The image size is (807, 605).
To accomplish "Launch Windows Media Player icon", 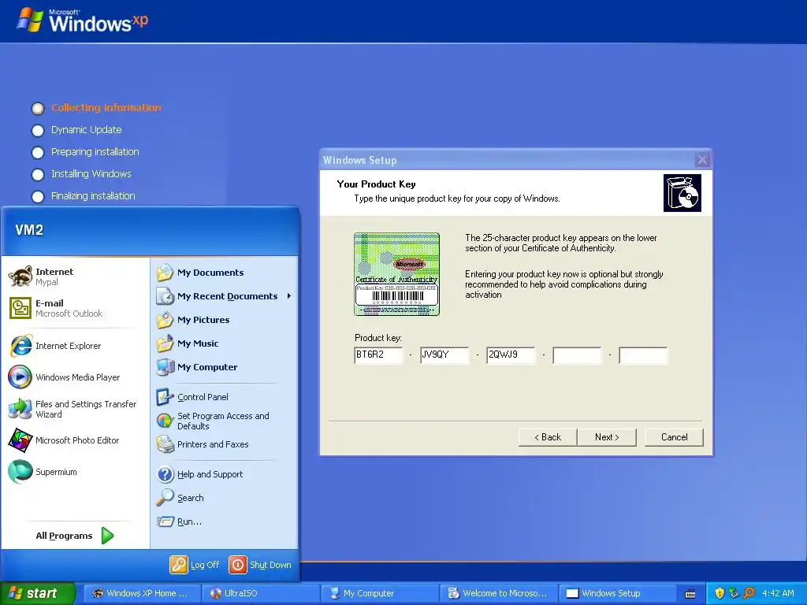I will [20, 377].
